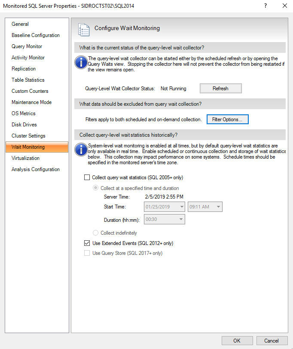
Task: Go to OS Metrics page
Action: (23, 113)
